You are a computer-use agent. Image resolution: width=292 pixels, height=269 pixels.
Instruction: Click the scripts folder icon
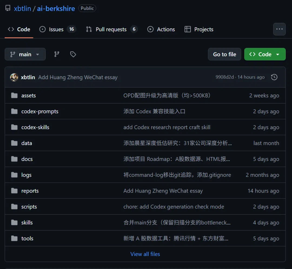pos(14,207)
